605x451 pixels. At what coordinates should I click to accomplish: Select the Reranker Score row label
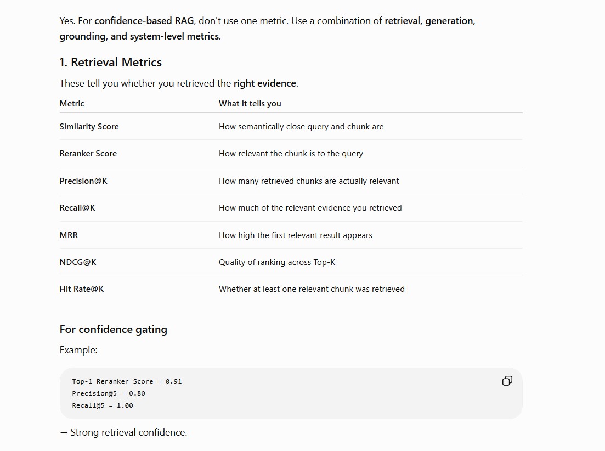[x=88, y=154]
